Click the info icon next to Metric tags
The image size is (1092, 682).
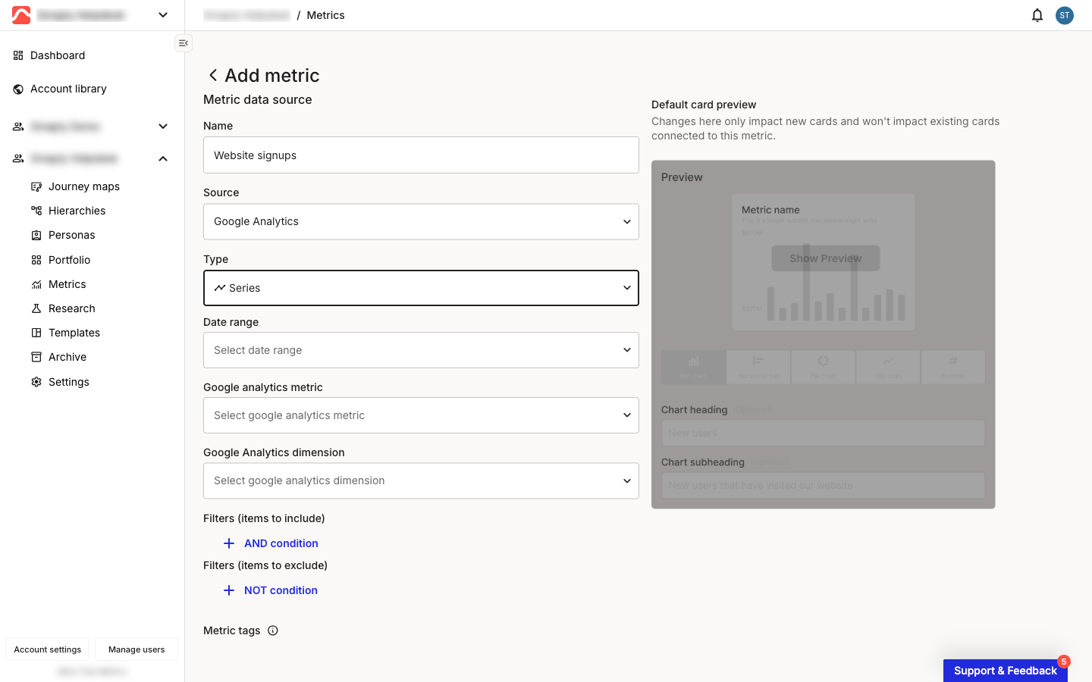[x=273, y=630]
